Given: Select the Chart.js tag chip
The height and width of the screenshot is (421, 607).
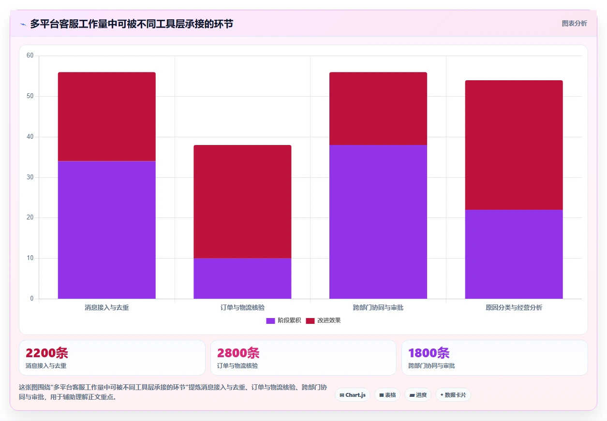Looking at the screenshot, I should tap(353, 395).
